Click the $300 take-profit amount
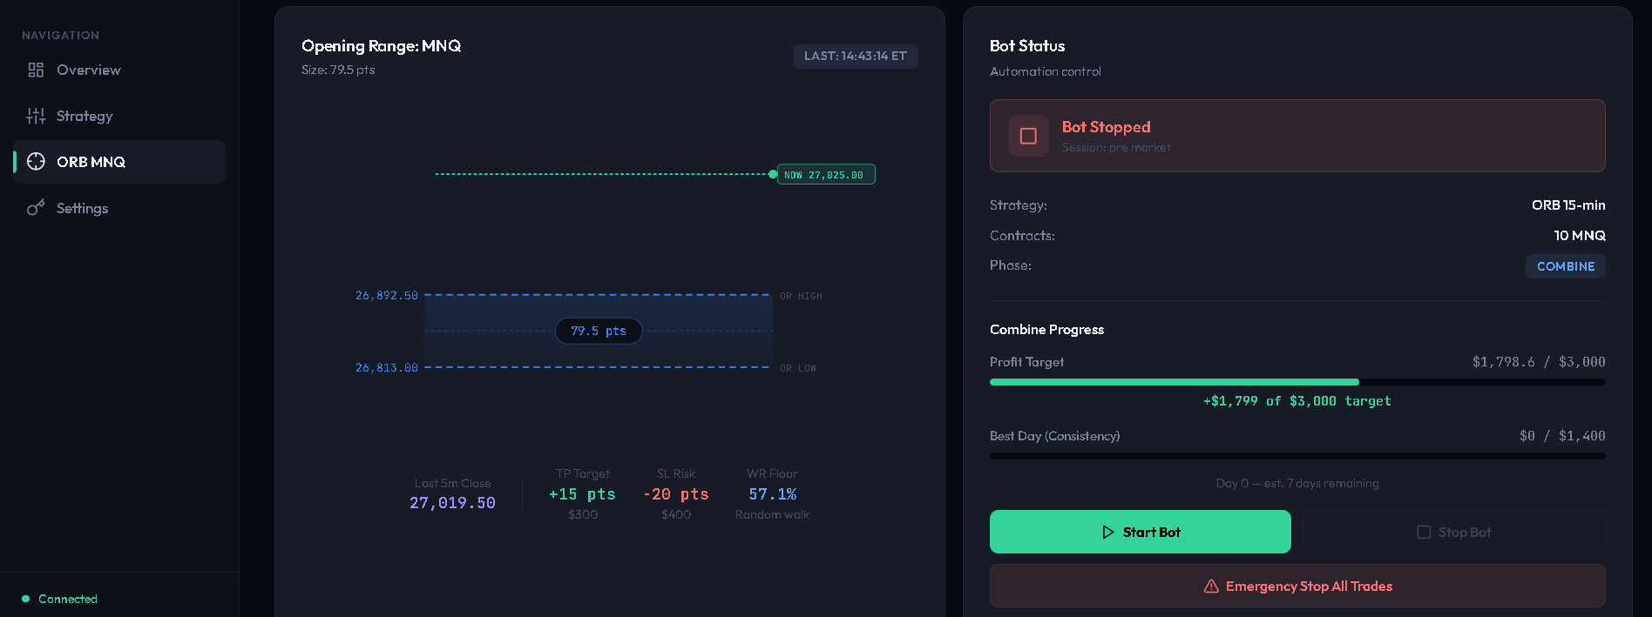Image resolution: width=1652 pixels, height=617 pixels. [x=583, y=515]
